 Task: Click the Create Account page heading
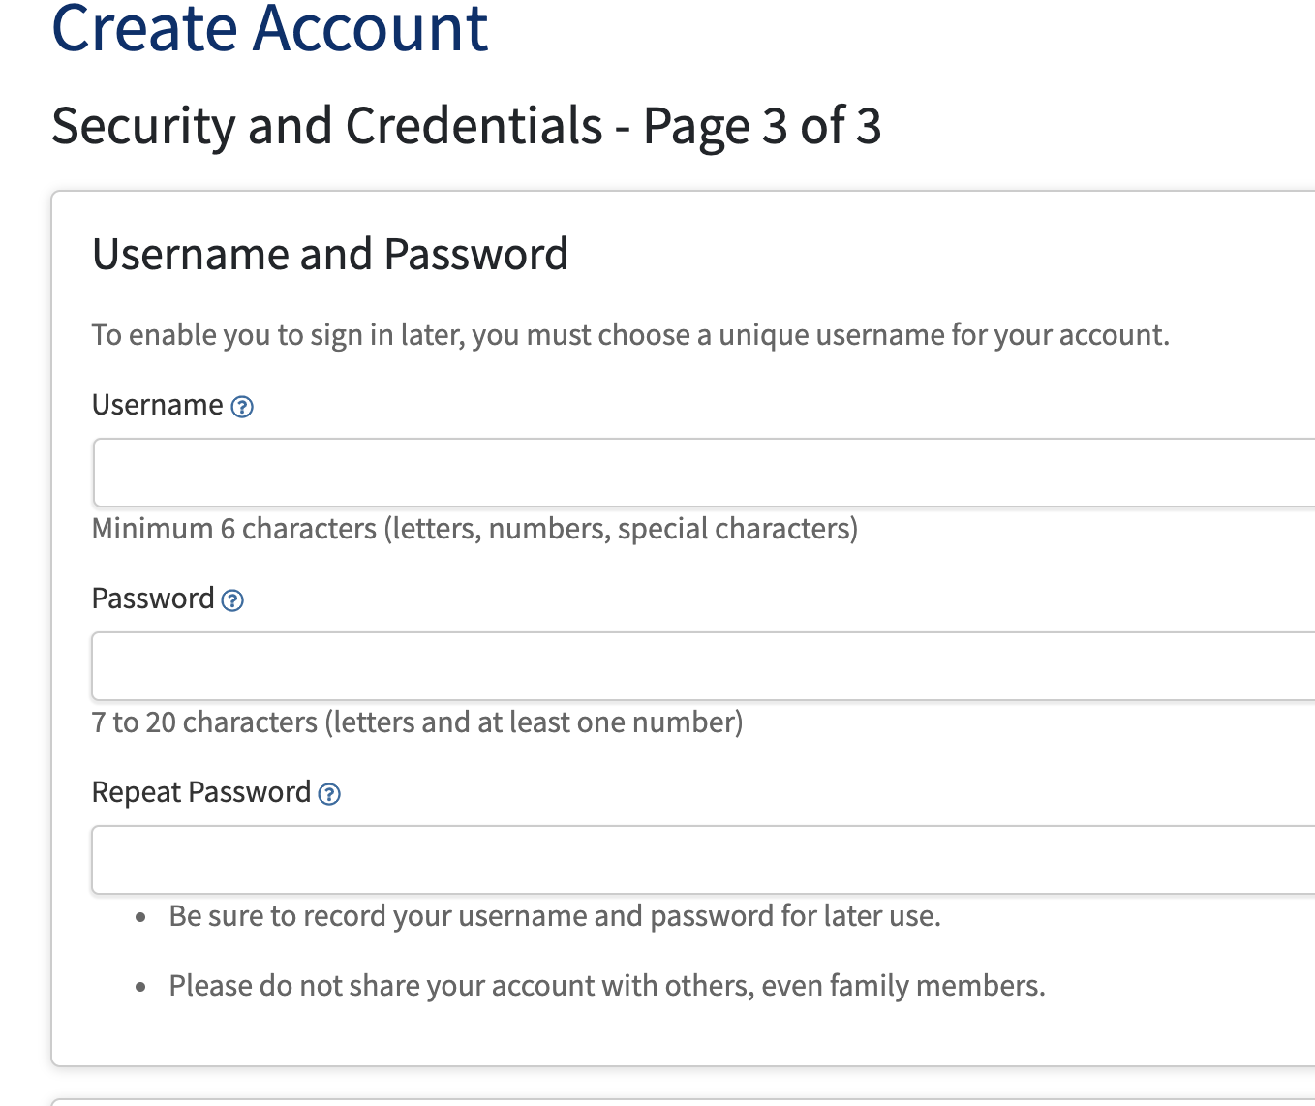(269, 29)
